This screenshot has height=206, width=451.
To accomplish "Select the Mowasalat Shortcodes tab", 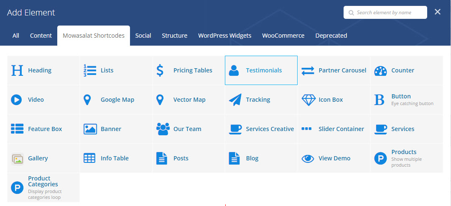I will tap(94, 36).
